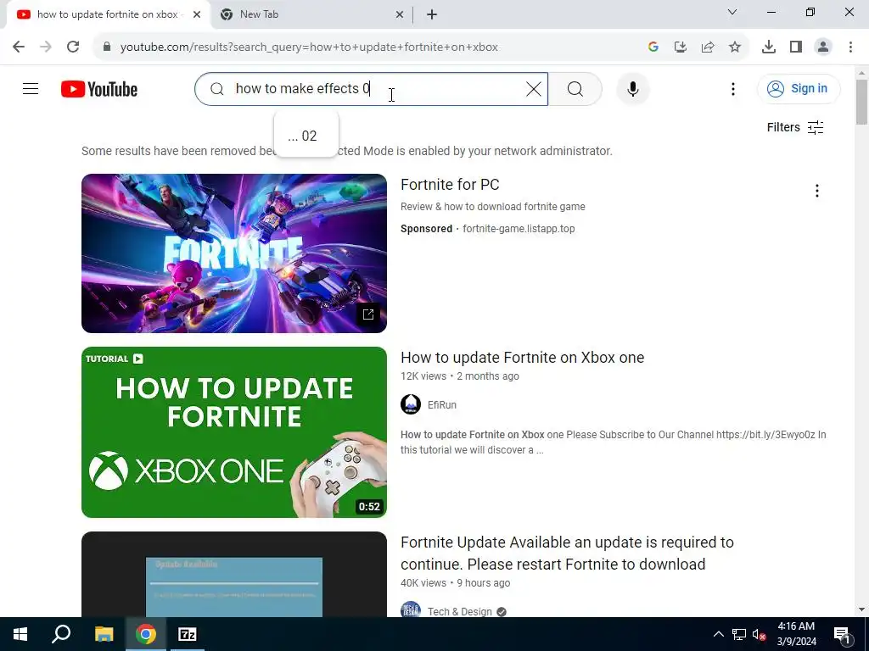
Task: Play the How to Update Fortnite Xbox One thumbnail
Action: (x=234, y=431)
